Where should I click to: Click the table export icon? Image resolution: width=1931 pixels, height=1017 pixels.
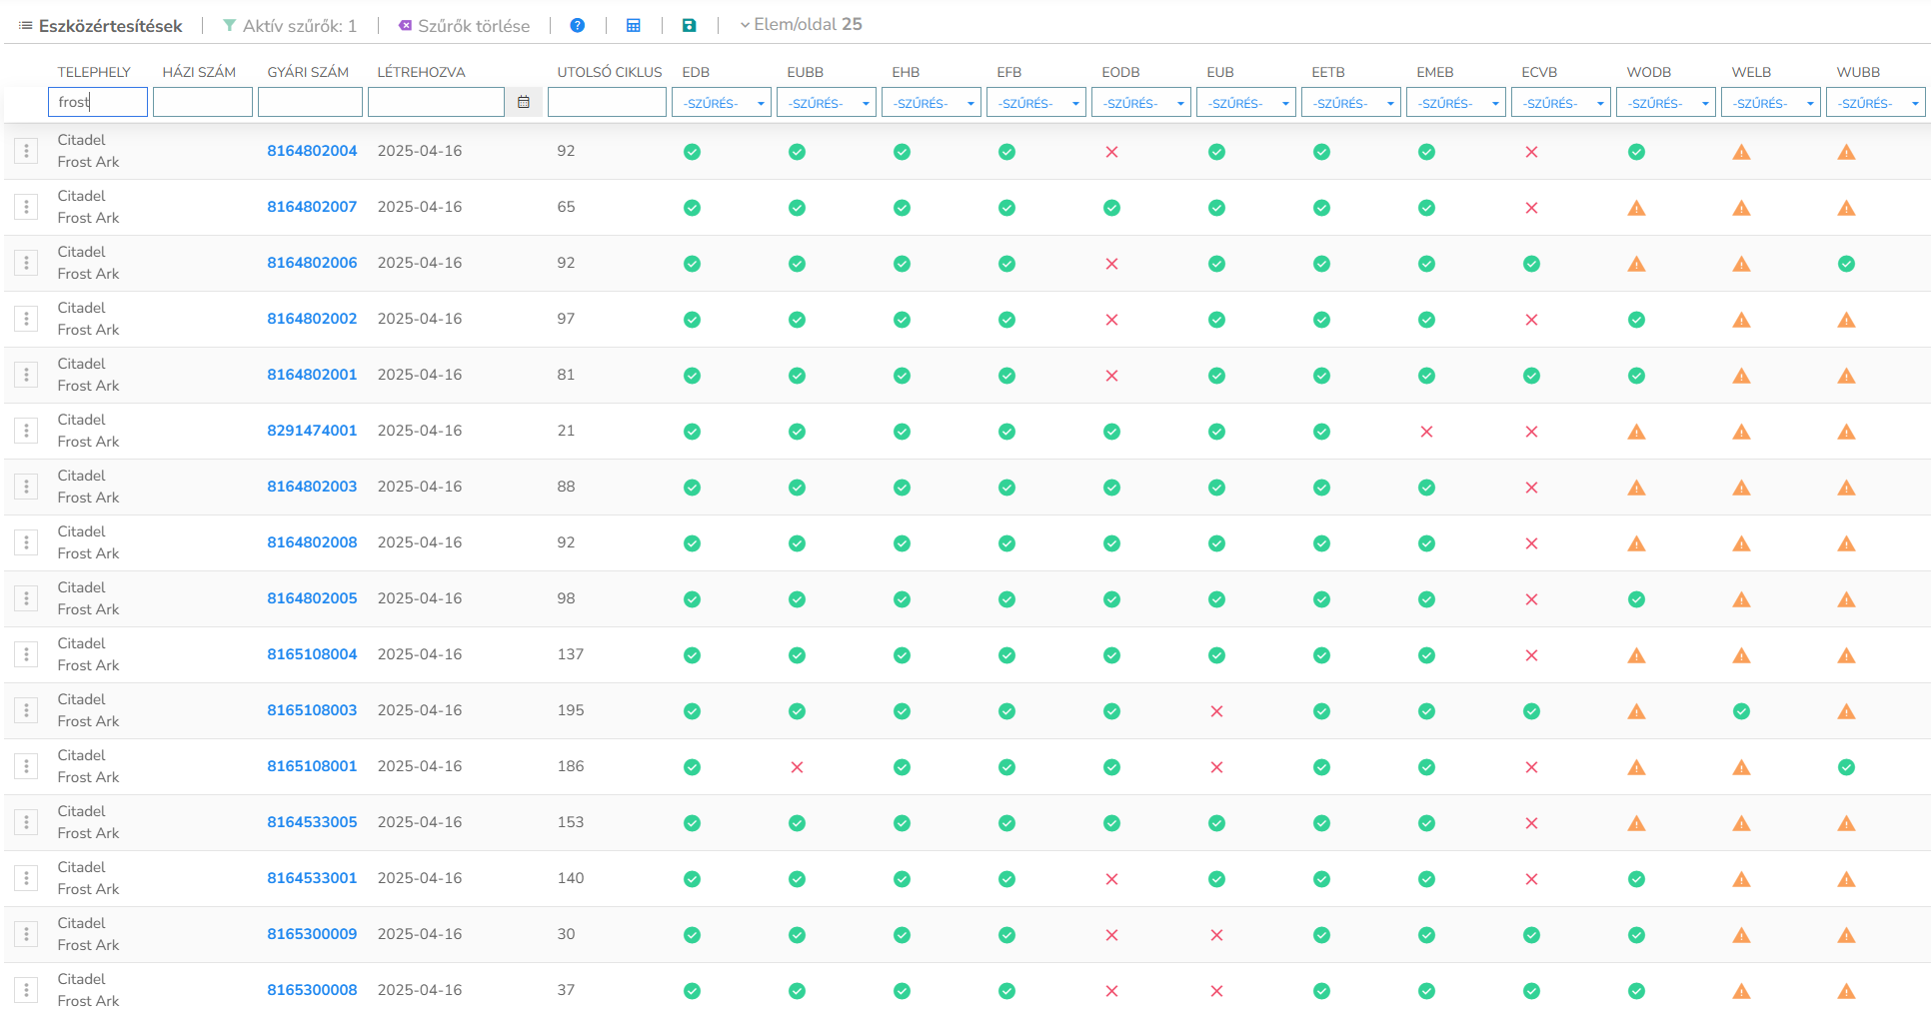coord(634,25)
